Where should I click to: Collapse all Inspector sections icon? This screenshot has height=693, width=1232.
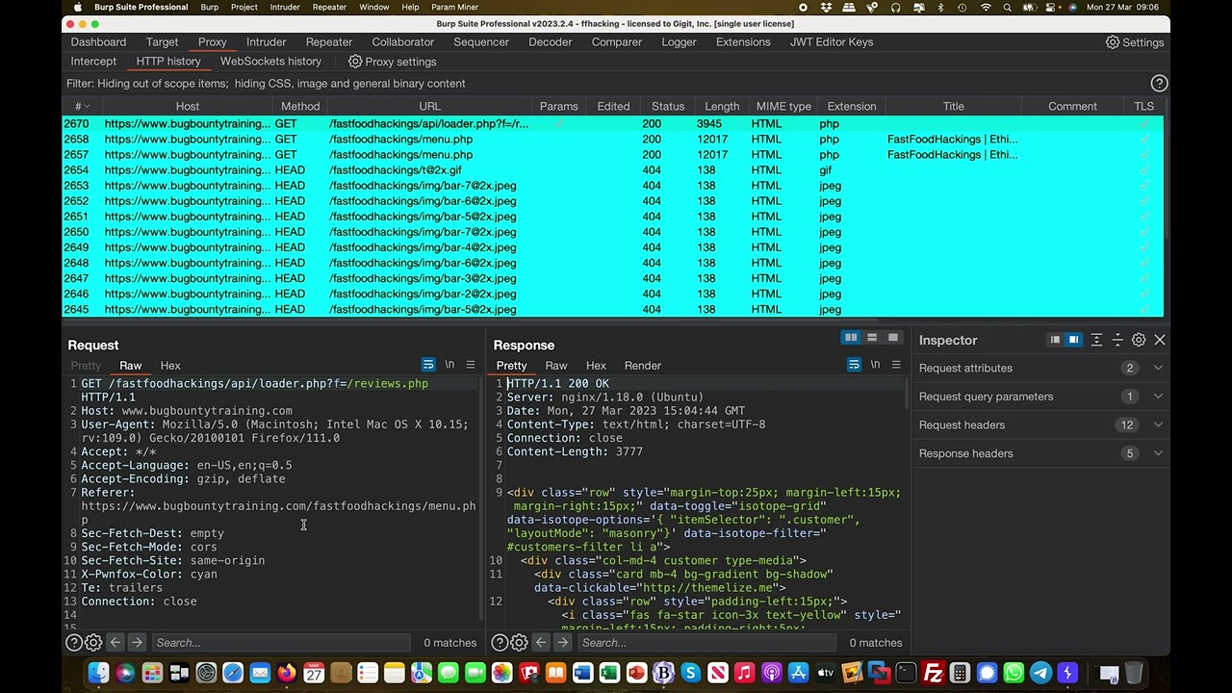(1117, 340)
